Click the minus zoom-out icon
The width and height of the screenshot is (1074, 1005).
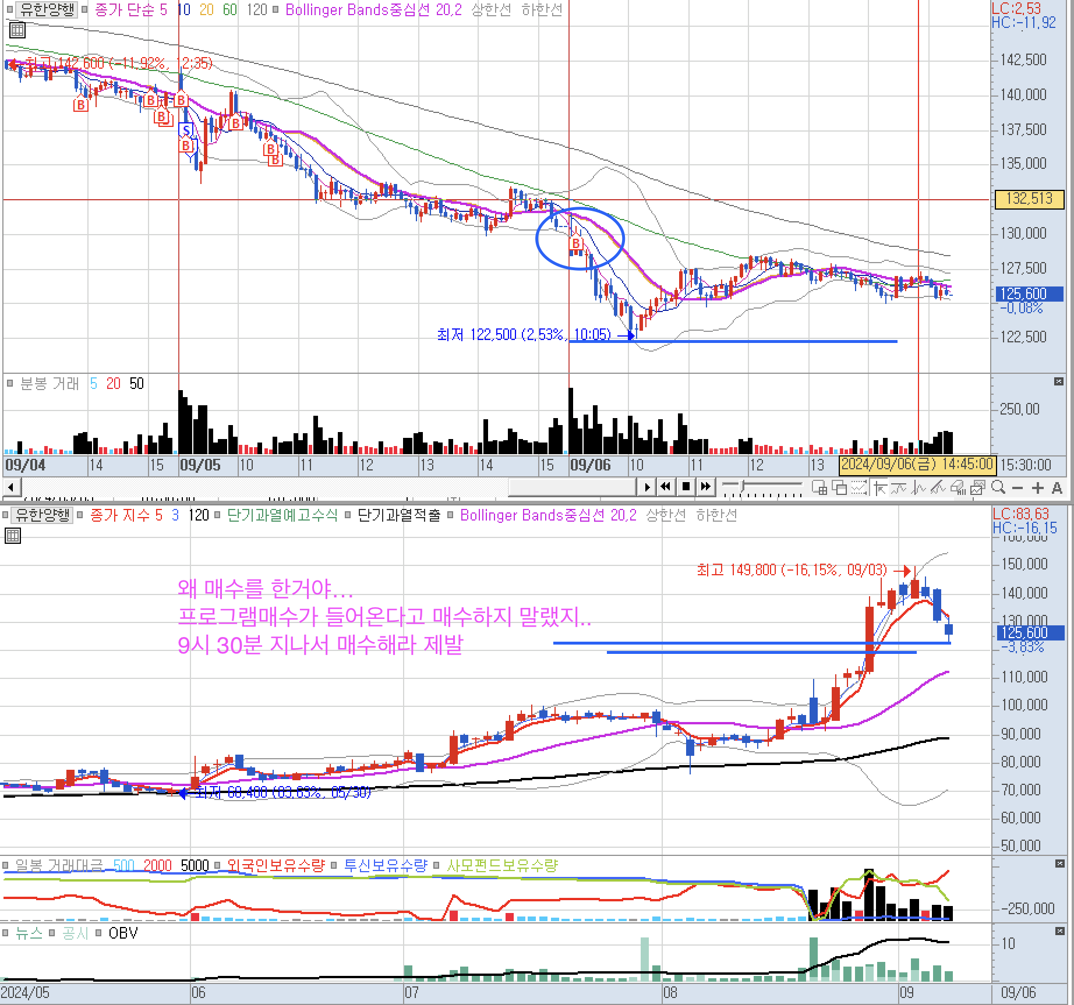[1018, 488]
